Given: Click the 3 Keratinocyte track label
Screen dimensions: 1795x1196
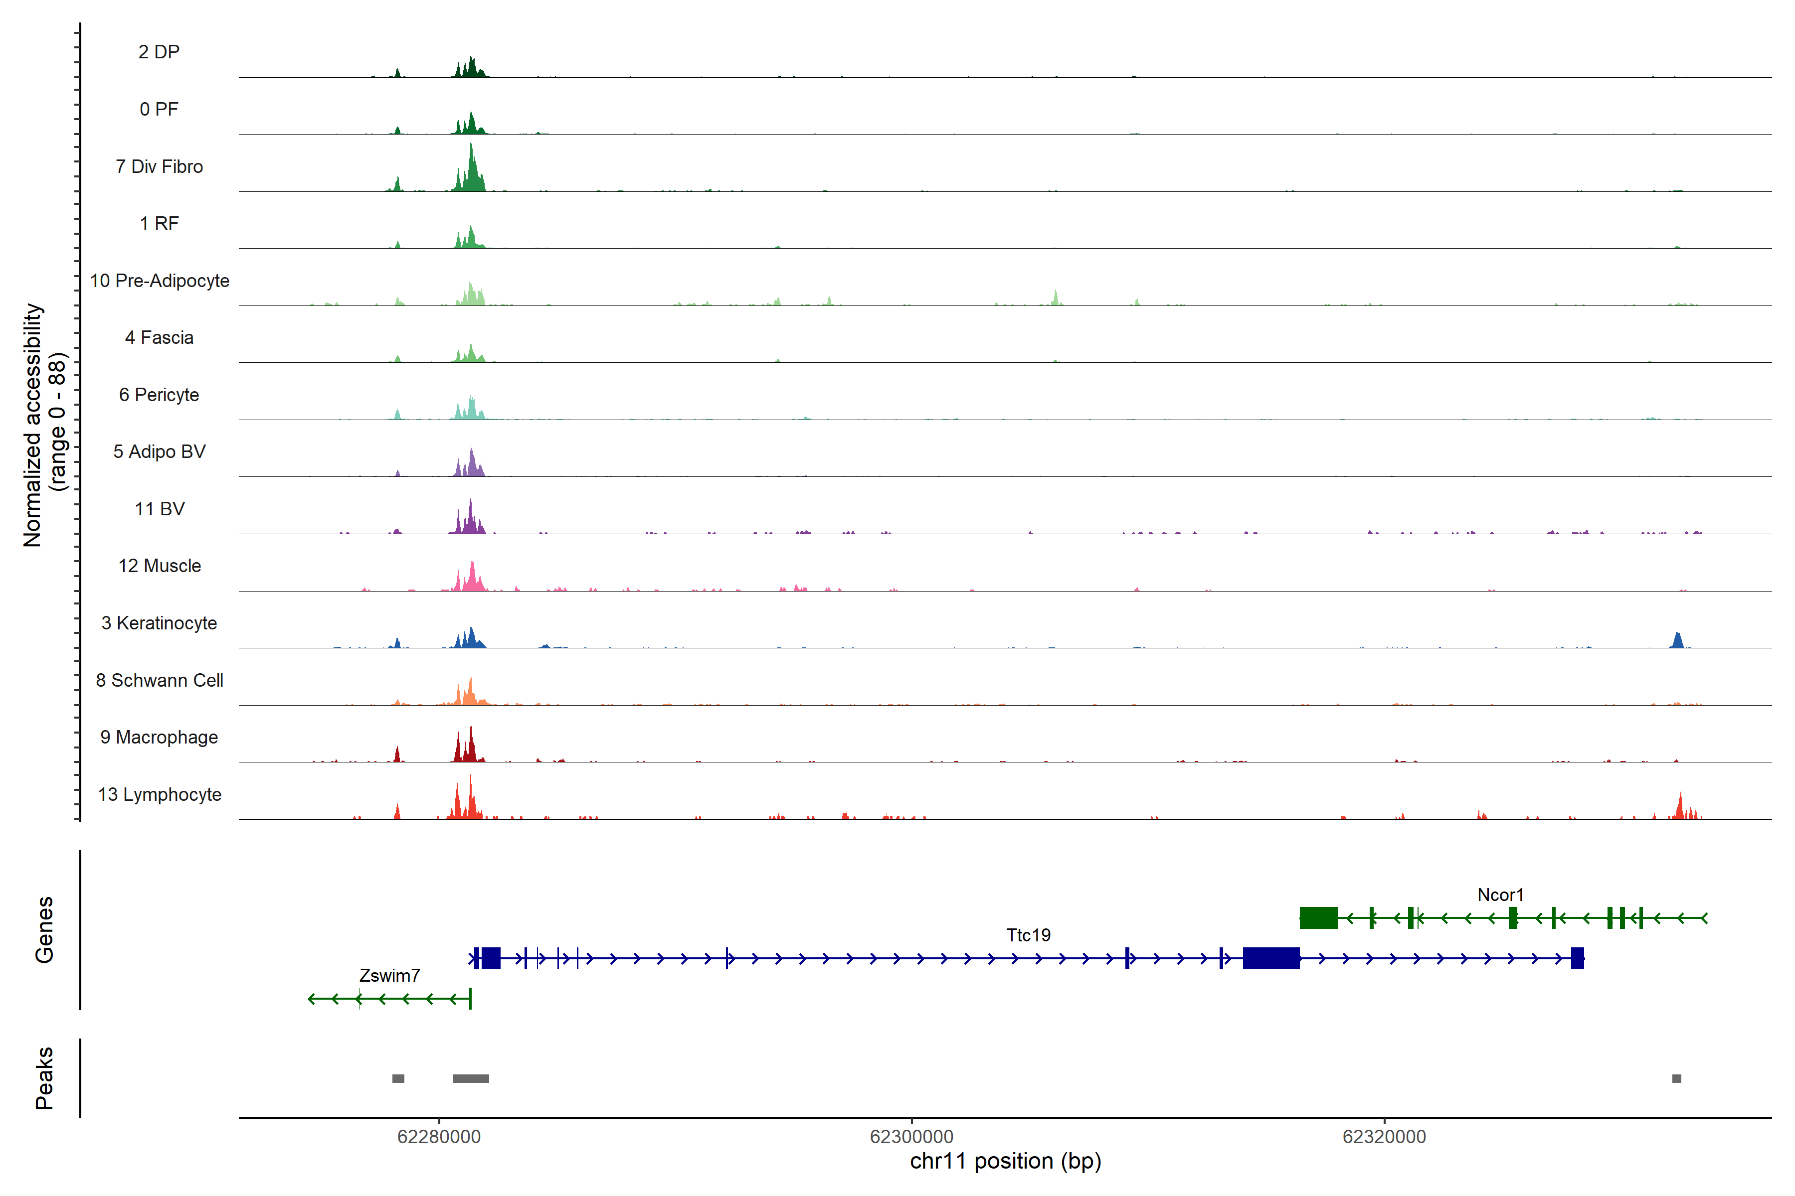Looking at the screenshot, I should point(159,623).
